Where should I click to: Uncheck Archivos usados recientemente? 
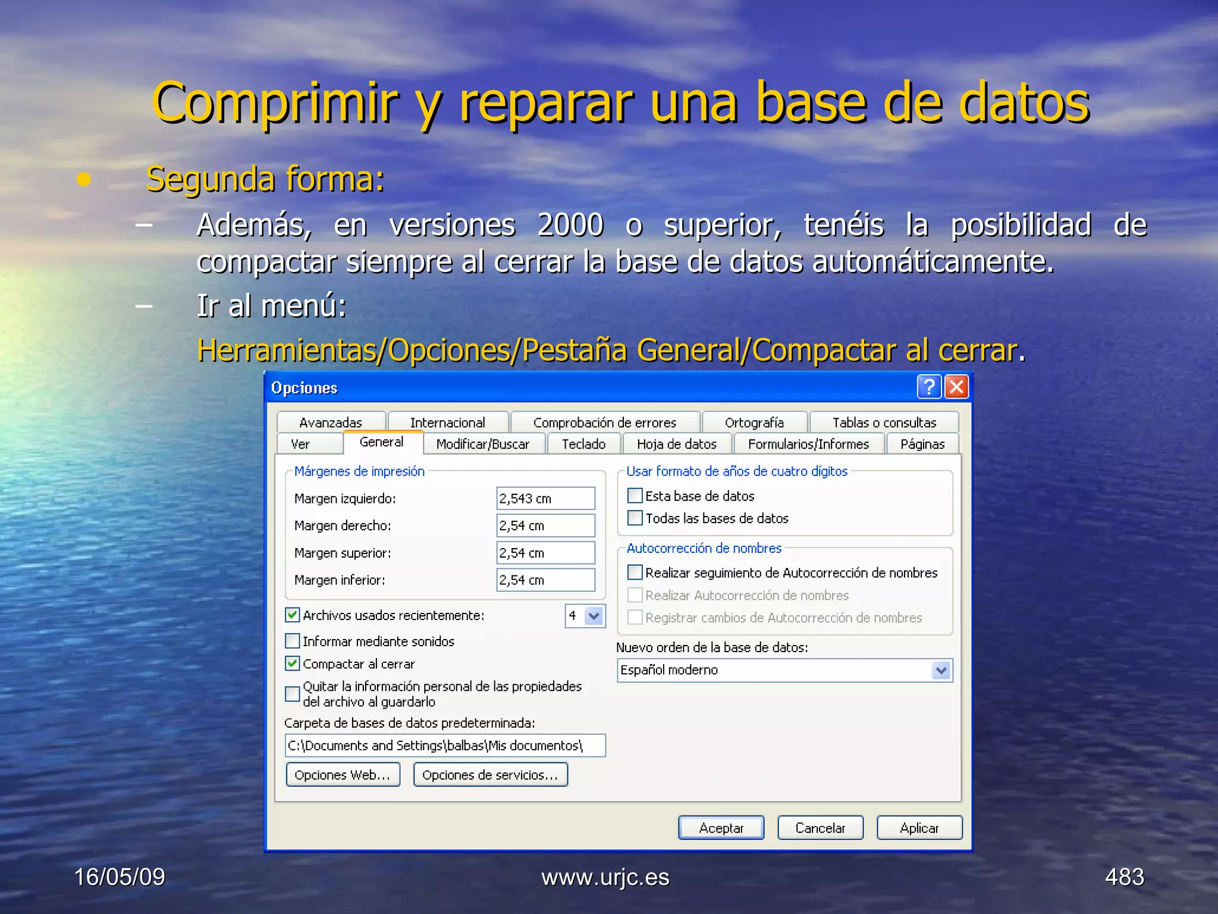(x=292, y=615)
